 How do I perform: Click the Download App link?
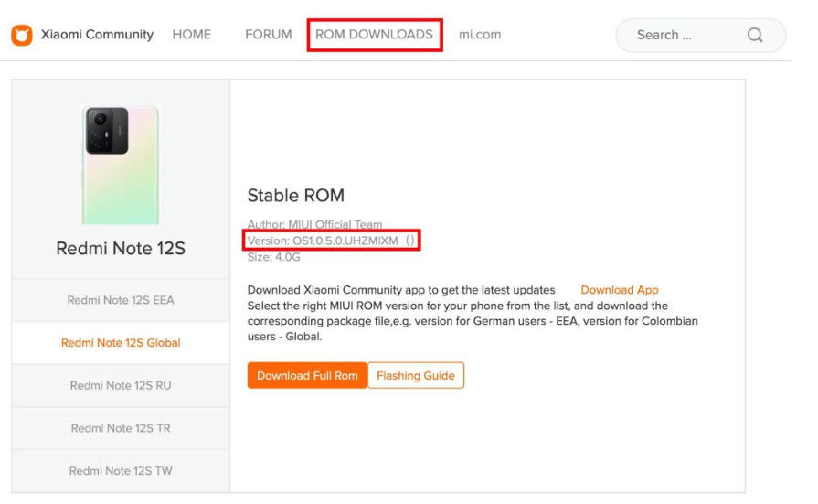[x=620, y=290]
